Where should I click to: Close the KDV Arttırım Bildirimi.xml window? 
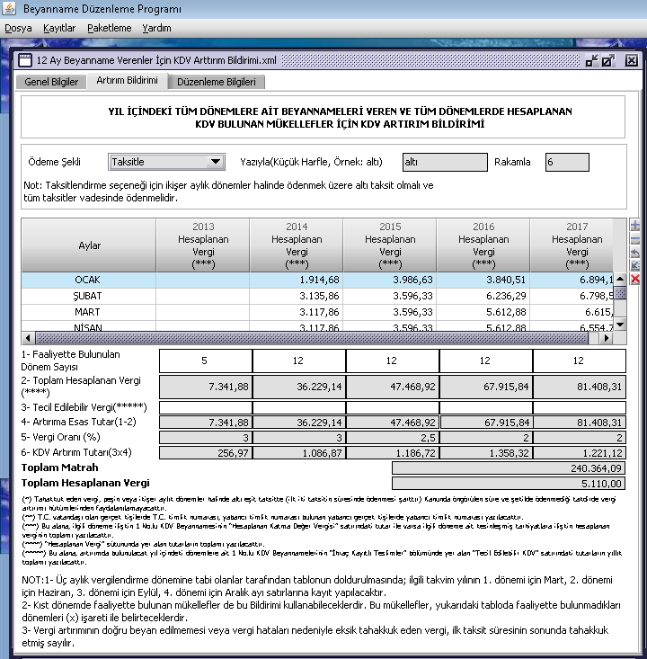click(x=631, y=60)
